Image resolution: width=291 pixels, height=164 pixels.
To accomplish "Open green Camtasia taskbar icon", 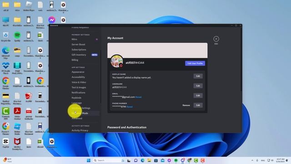I will click(196, 160).
